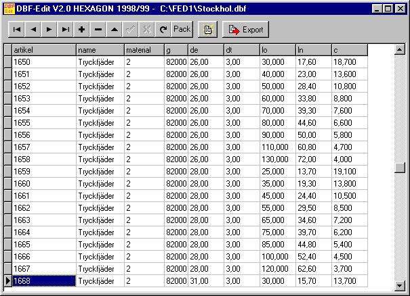Go to next record button
The height and width of the screenshot is (296, 410).
[x=49, y=30]
